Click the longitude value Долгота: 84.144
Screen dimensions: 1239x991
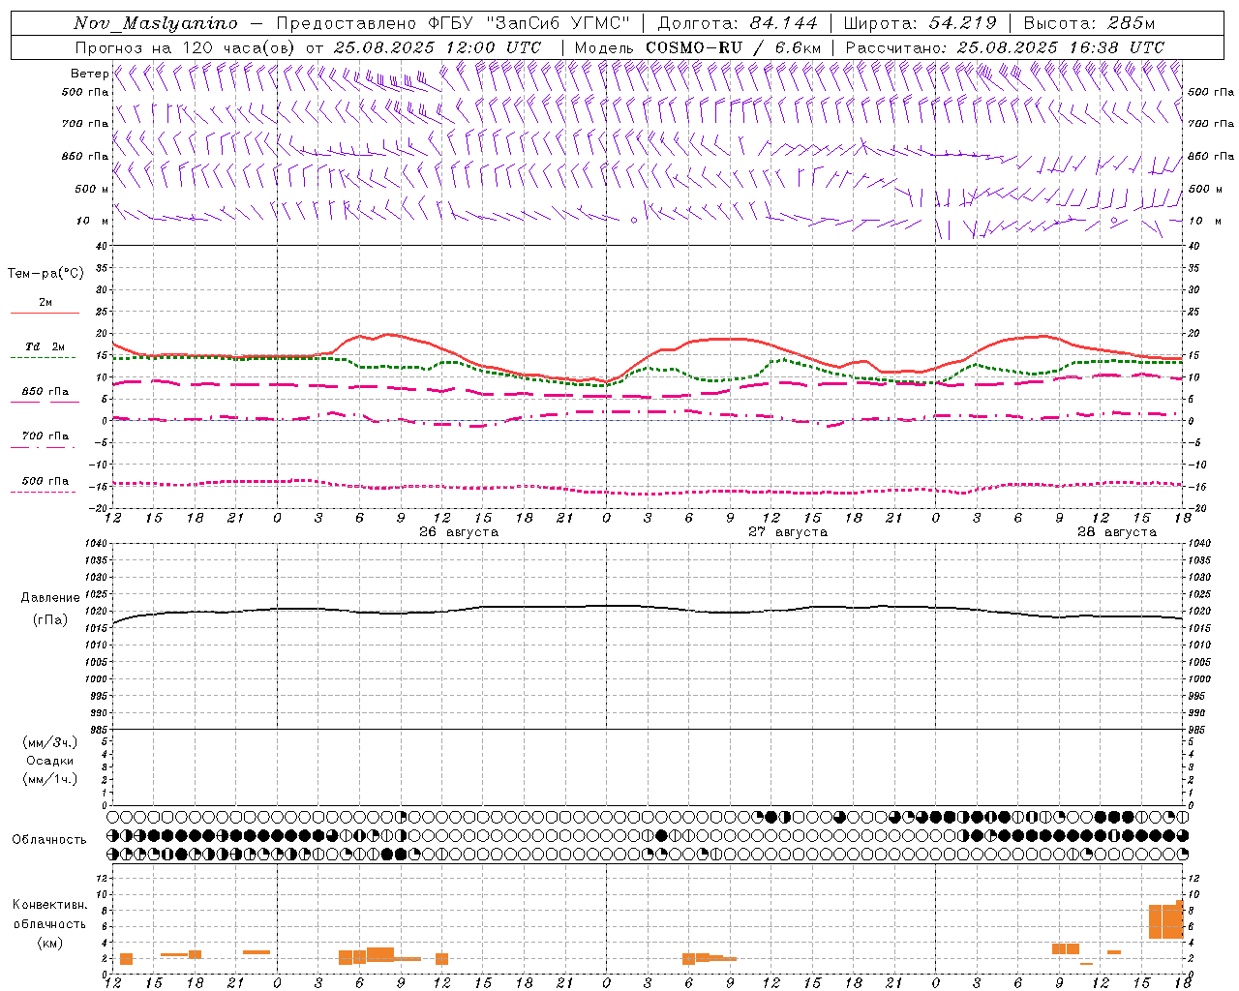tap(738, 23)
